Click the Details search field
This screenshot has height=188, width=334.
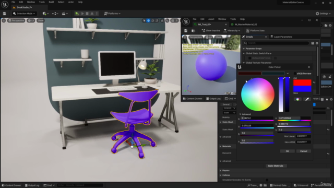pyautogui.click(x=276, y=43)
